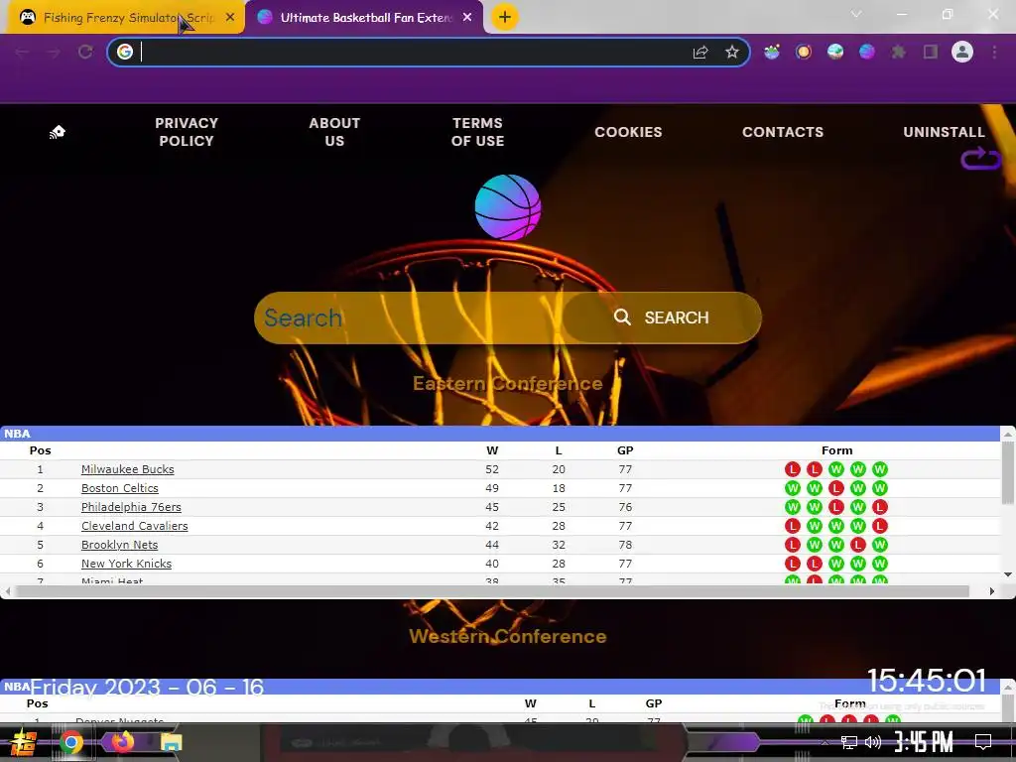Click the Western Conference heading
Image resolution: width=1016 pixels, height=762 pixels.
pos(508,636)
